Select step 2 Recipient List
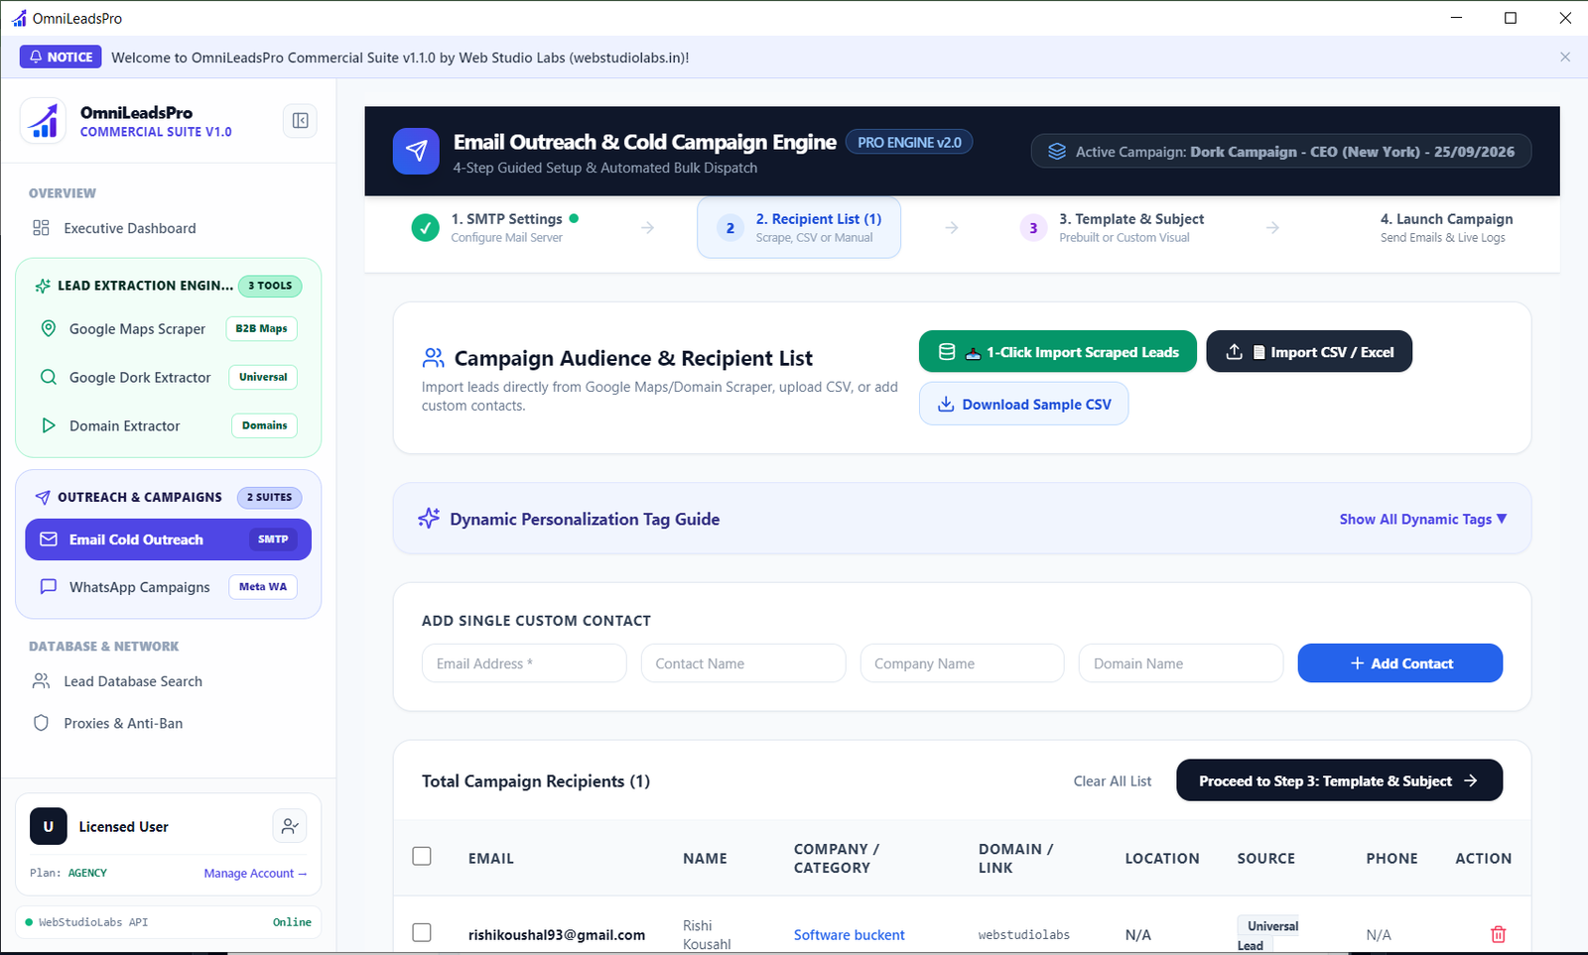The width and height of the screenshot is (1588, 955). (799, 227)
